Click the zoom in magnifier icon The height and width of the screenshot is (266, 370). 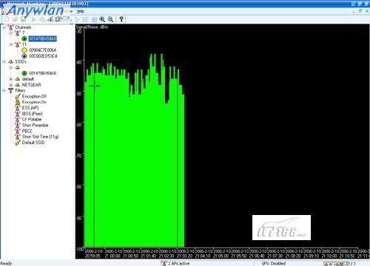[102, 19]
